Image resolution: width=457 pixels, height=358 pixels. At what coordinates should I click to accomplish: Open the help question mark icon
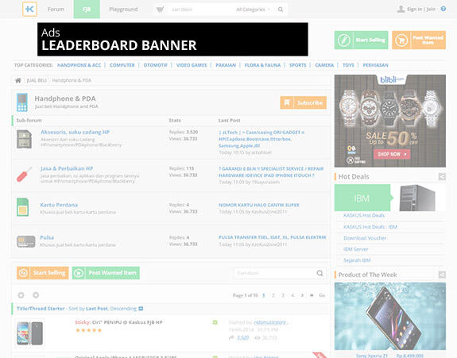pos(443,9)
